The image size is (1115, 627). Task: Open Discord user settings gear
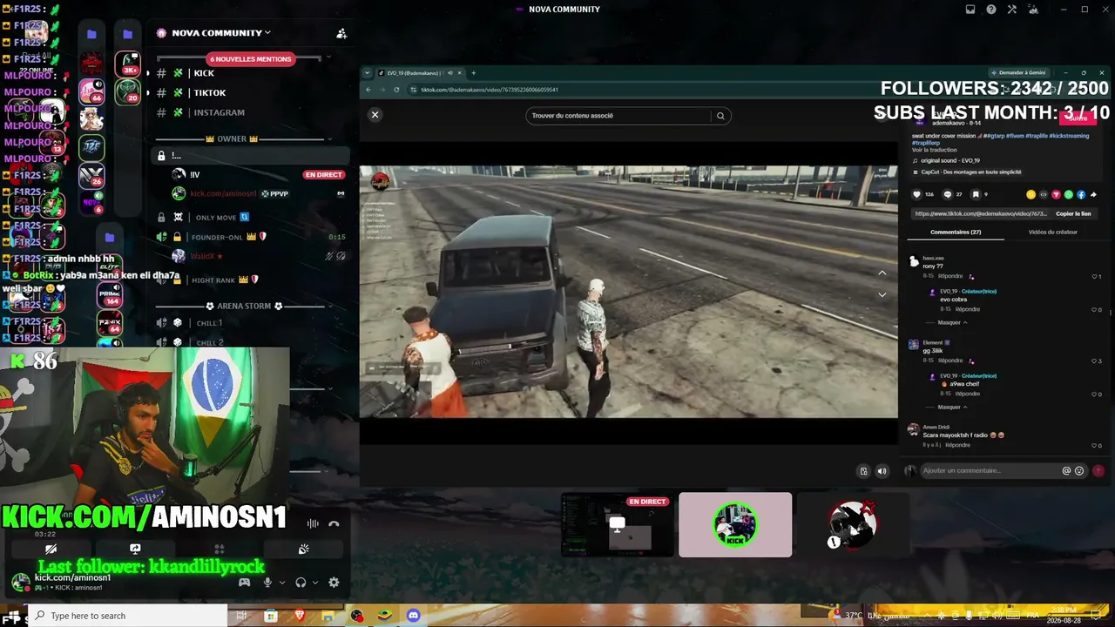click(334, 583)
